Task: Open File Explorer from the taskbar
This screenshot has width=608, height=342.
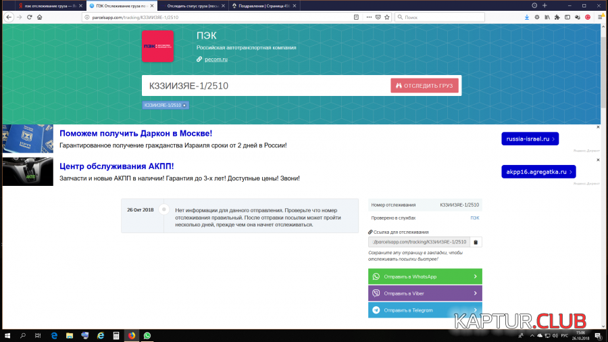Action: (x=70, y=336)
